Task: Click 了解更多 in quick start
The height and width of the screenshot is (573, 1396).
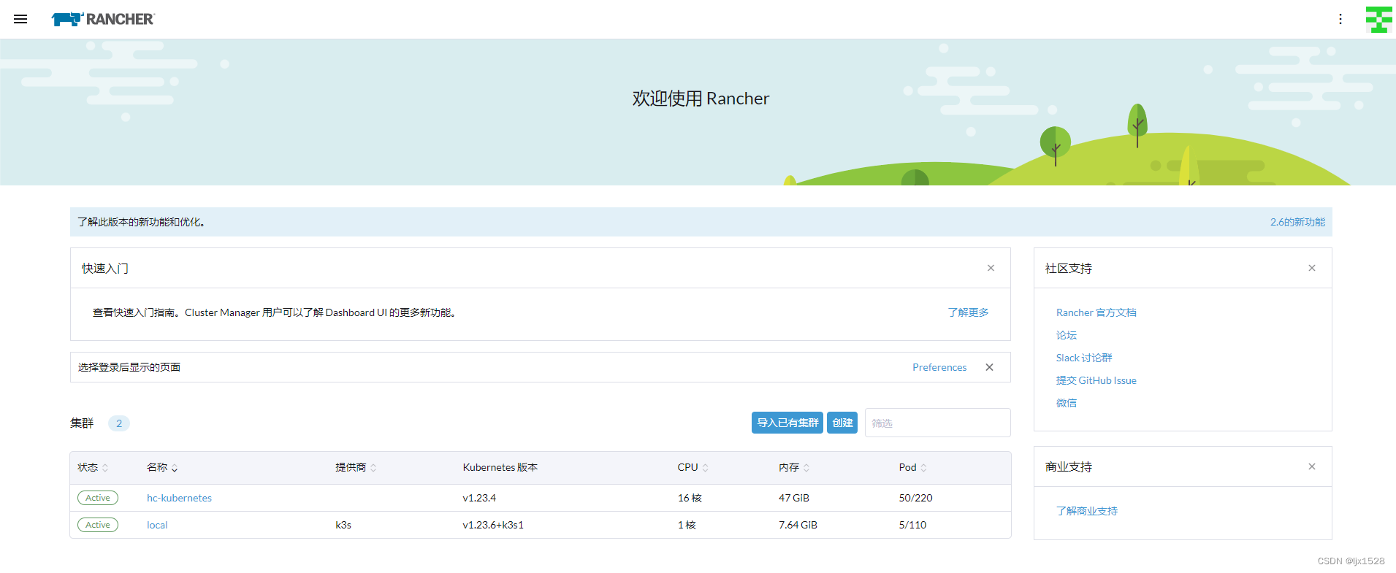Action: coord(968,312)
